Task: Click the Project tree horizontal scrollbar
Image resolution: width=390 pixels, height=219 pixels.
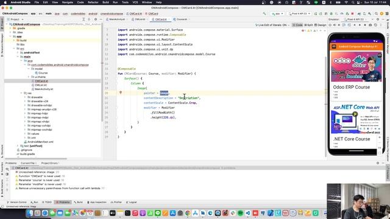Action: tap(36, 159)
